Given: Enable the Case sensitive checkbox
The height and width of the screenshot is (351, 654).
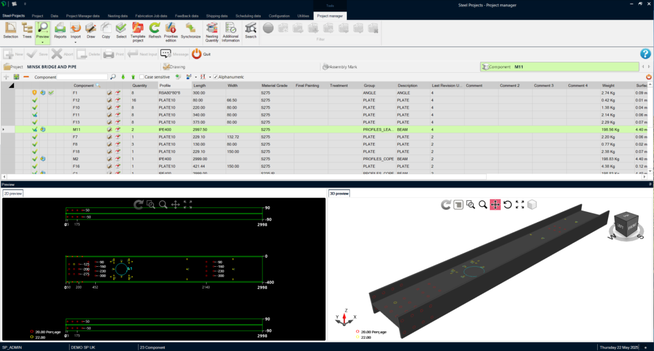Looking at the screenshot, I should [142, 77].
